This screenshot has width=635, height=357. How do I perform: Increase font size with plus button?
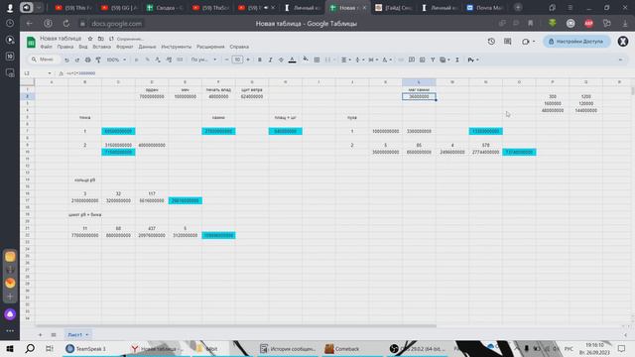point(248,59)
